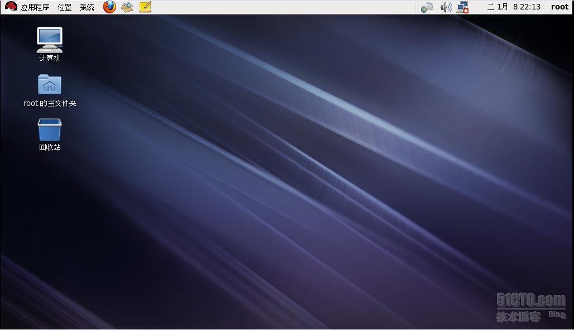
Task: Open the 应用程序 applications menu
Action: (35, 7)
